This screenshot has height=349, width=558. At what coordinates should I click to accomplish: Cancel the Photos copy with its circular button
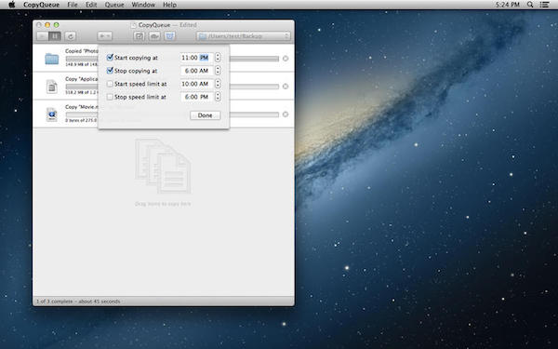286,59
